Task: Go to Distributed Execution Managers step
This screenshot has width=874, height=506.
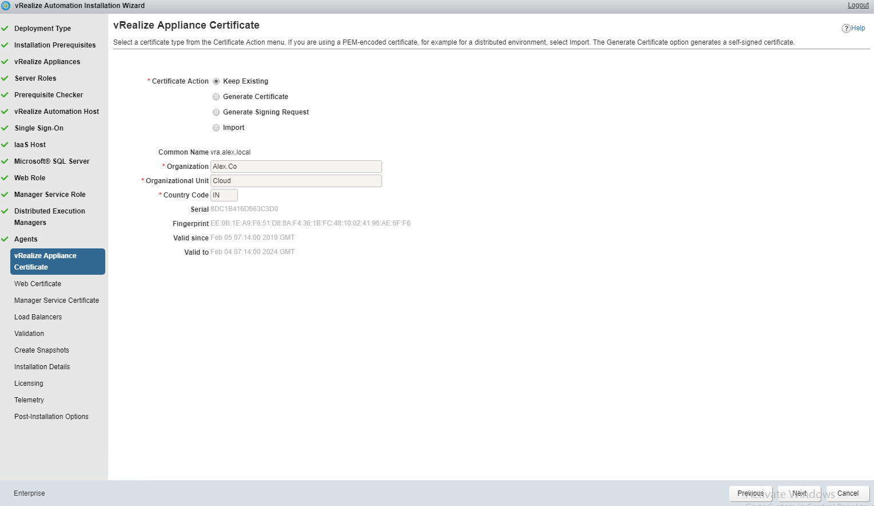Action: [x=50, y=217]
